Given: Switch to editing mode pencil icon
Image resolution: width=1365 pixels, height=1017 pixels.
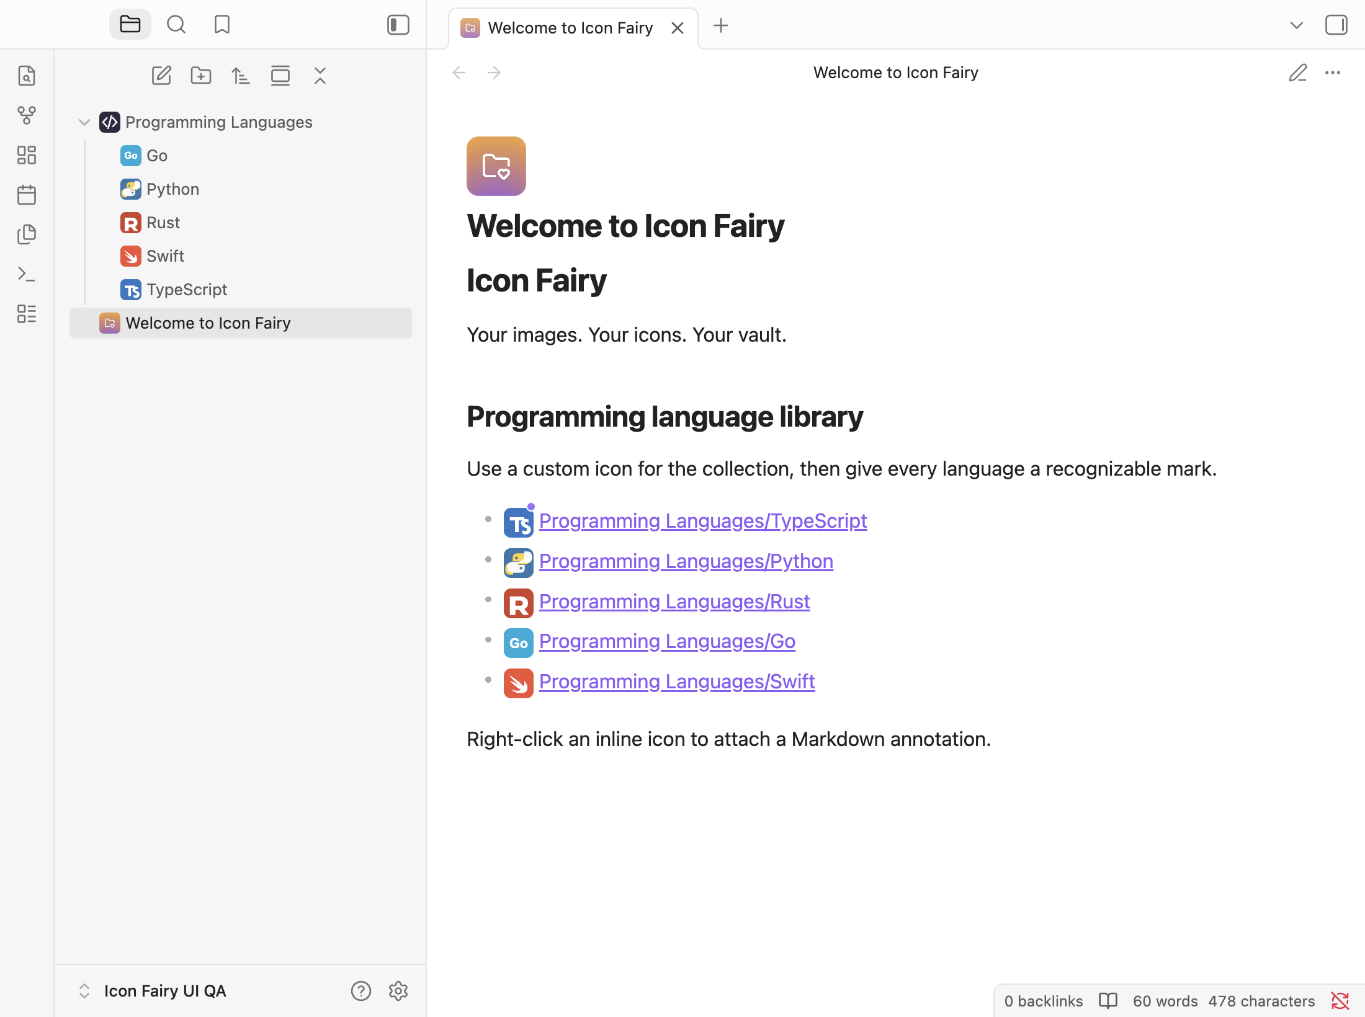Looking at the screenshot, I should 1298,73.
